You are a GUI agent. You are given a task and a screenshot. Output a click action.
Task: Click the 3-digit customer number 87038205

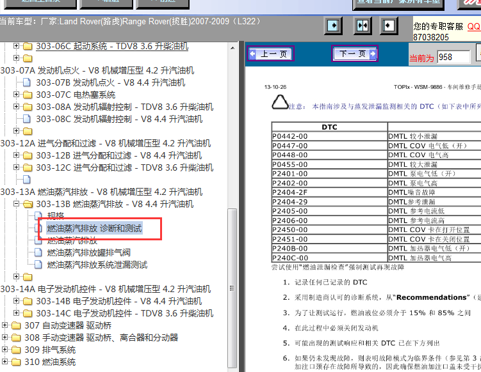431,37
